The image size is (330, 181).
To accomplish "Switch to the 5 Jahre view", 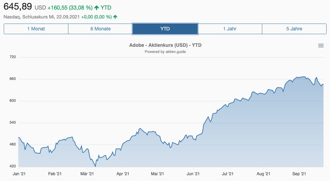I will tap(294, 29).
